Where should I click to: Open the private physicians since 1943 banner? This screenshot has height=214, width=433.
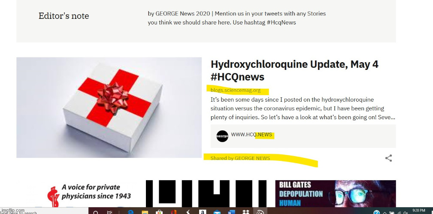(x=89, y=193)
